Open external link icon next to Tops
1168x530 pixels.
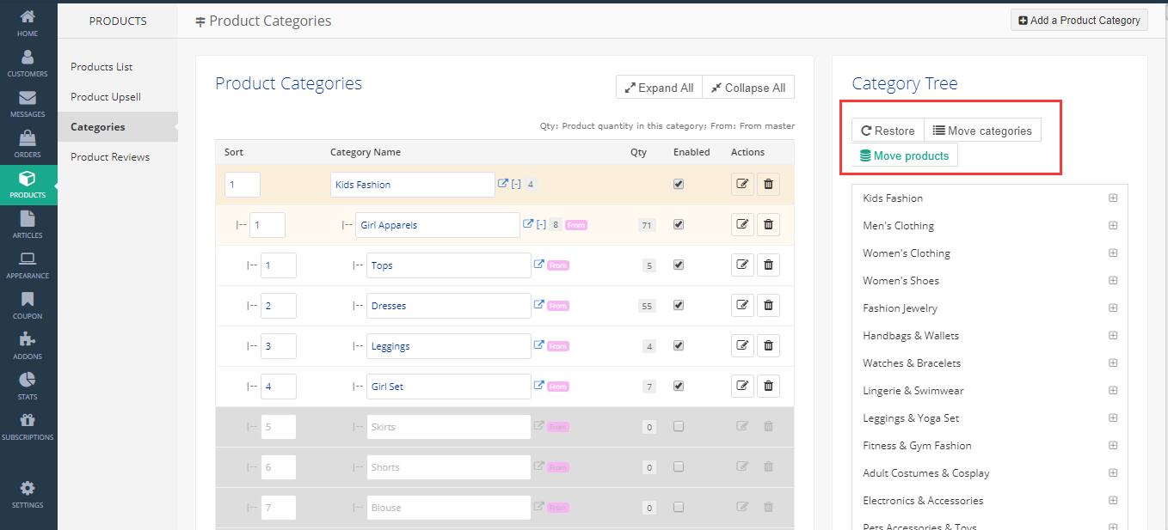pyautogui.click(x=539, y=265)
